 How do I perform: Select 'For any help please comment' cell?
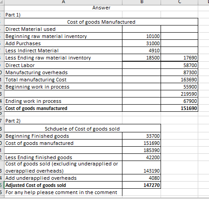(x=63, y=192)
